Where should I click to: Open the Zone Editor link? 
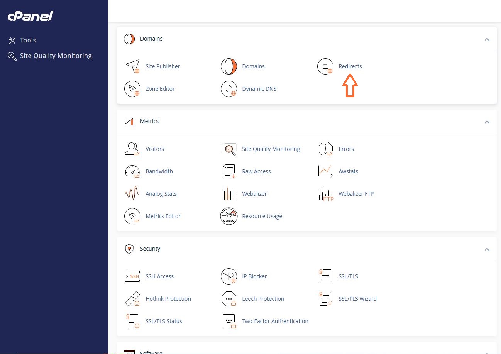[x=160, y=89]
